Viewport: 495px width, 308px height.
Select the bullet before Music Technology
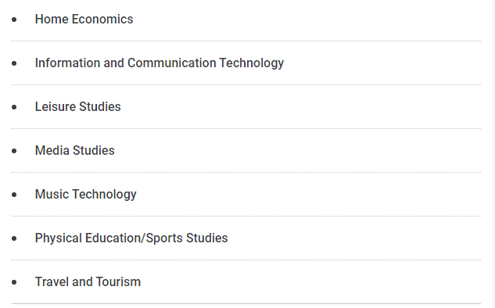pos(14,195)
